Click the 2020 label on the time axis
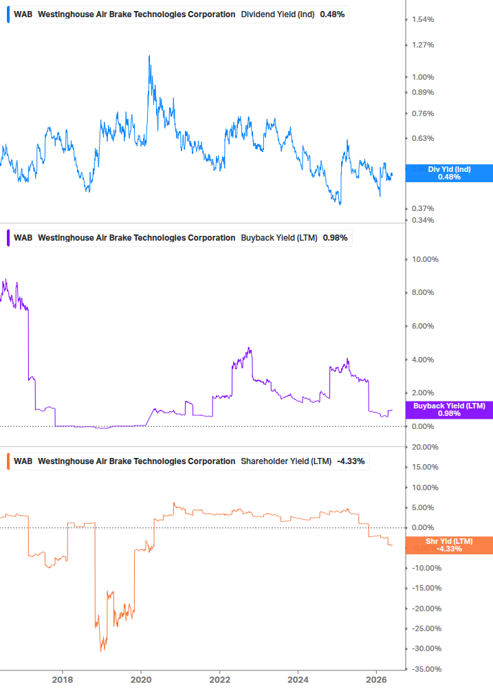Viewport: 493px width, 691px height. pyautogui.click(x=141, y=679)
